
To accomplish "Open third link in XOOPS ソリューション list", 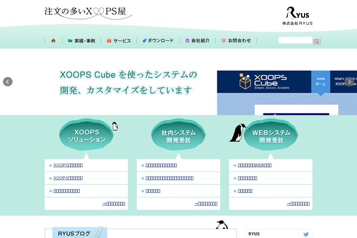I will (67, 191).
